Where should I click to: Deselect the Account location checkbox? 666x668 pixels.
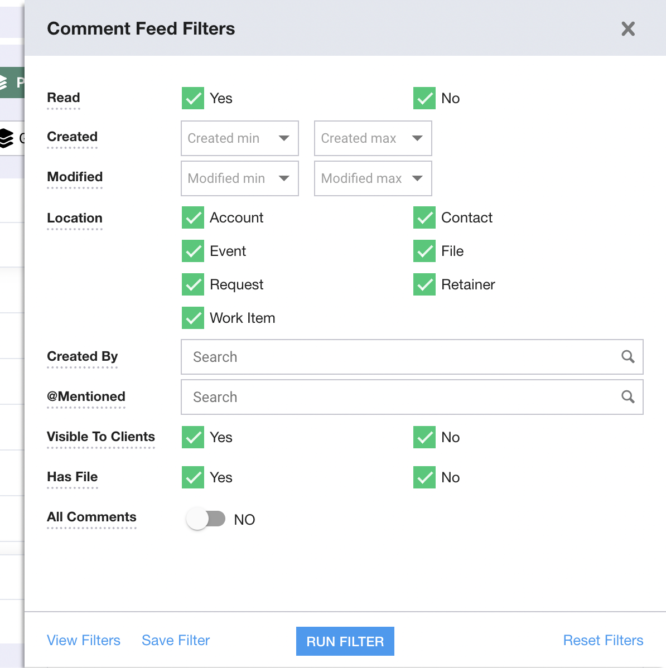coord(193,217)
